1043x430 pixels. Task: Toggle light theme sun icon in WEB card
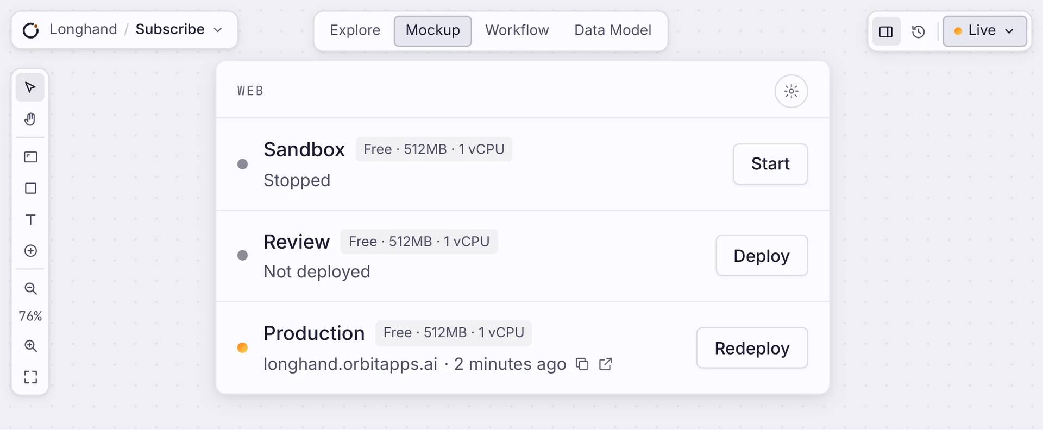791,91
